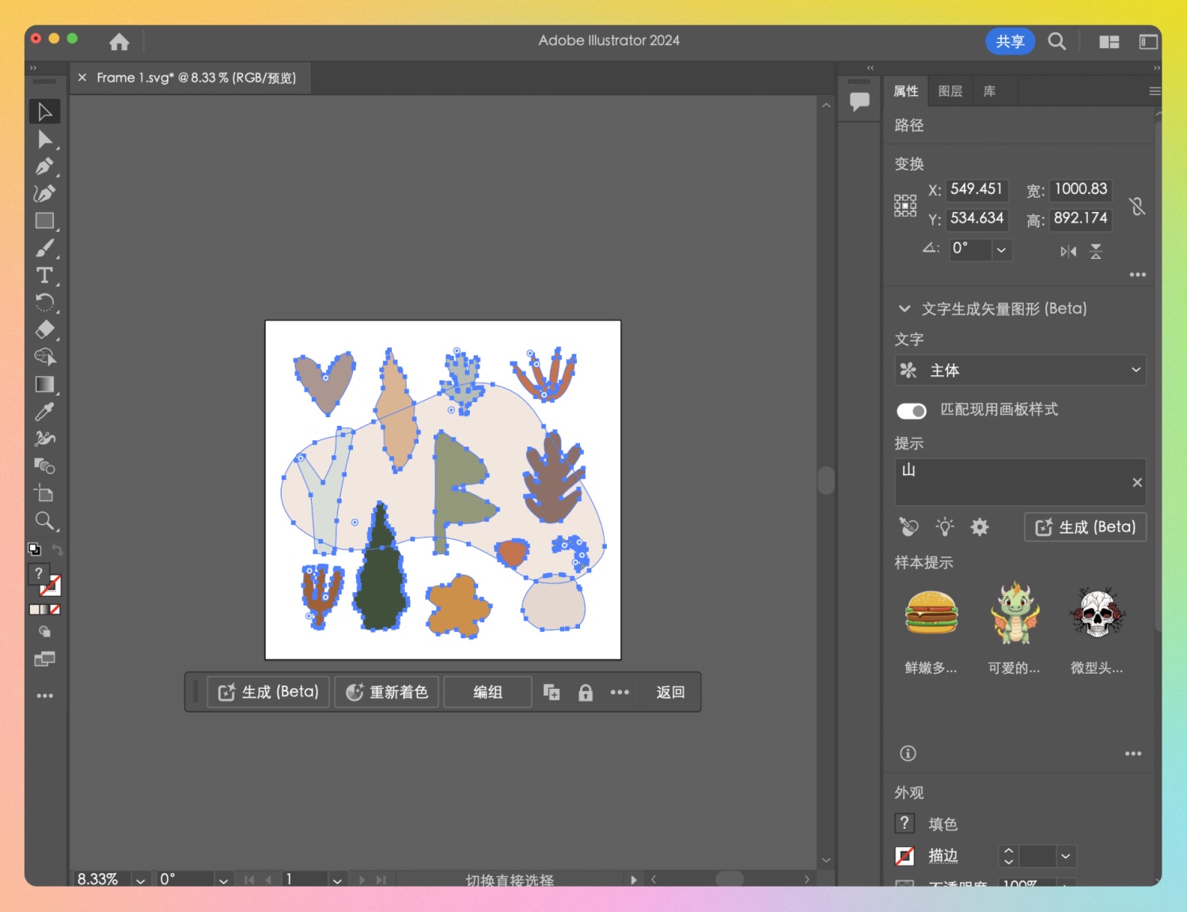
Task: Select the Curvature tool
Action: click(x=45, y=193)
